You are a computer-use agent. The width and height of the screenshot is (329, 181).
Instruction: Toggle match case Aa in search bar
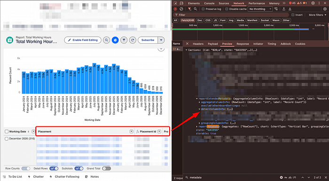point(286,178)
